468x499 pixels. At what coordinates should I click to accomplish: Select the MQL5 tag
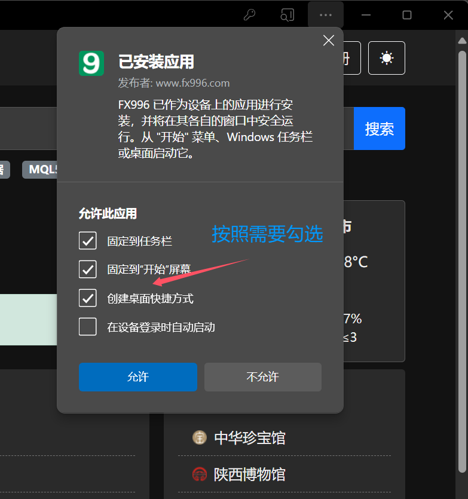(x=40, y=170)
